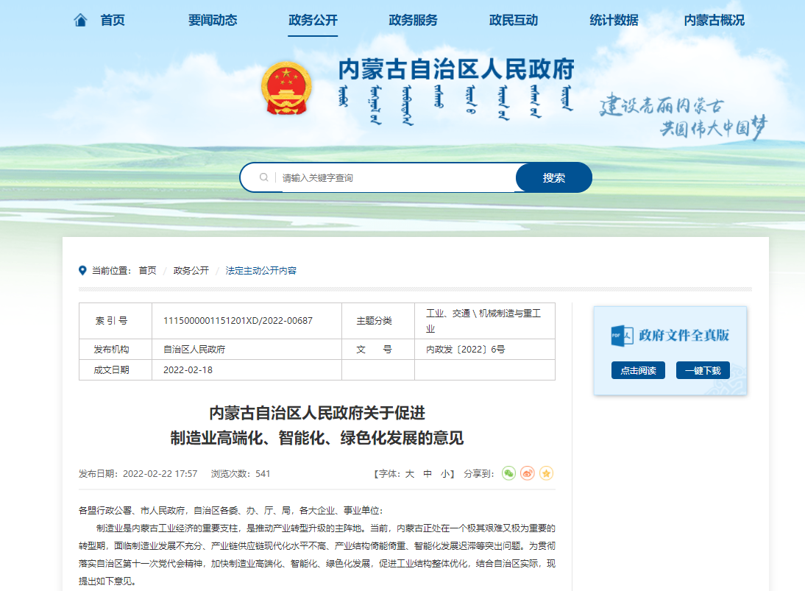The image size is (805, 591).
Task: Share the article via Weibo icon
Action: pos(527,473)
